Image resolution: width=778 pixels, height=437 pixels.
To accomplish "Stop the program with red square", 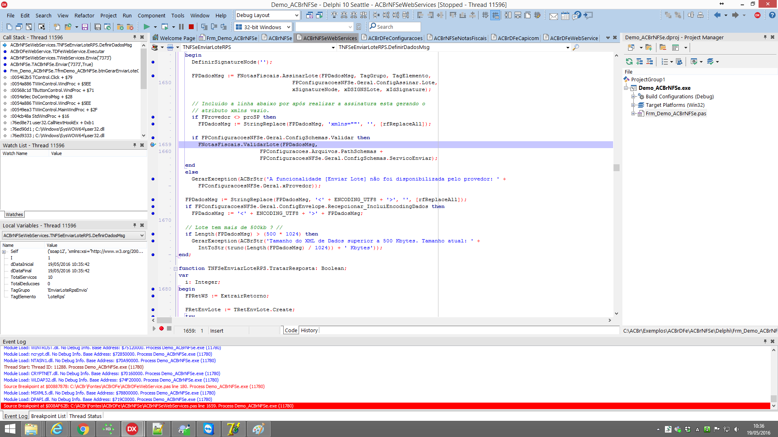I will [x=191, y=27].
